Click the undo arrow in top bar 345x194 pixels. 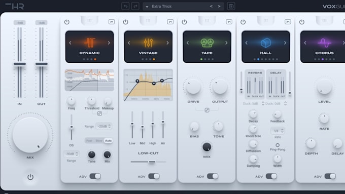[x=125, y=6]
